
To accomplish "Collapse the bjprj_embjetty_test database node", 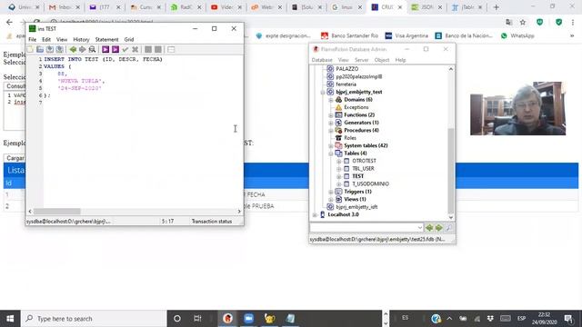I will (323, 93).
